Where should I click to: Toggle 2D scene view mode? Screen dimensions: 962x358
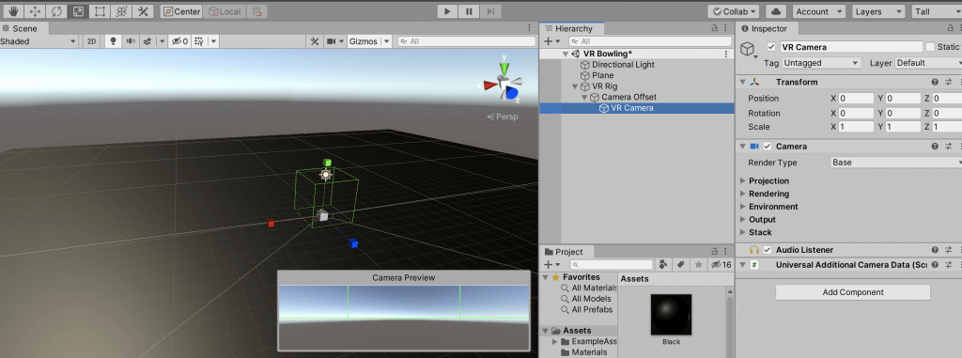coord(91,41)
